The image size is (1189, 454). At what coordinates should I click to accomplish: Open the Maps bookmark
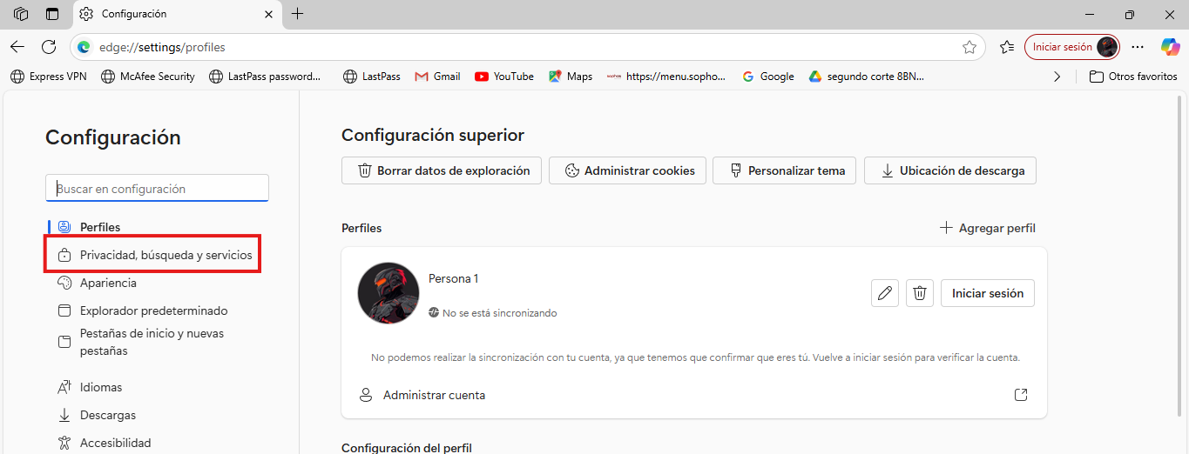point(571,77)
